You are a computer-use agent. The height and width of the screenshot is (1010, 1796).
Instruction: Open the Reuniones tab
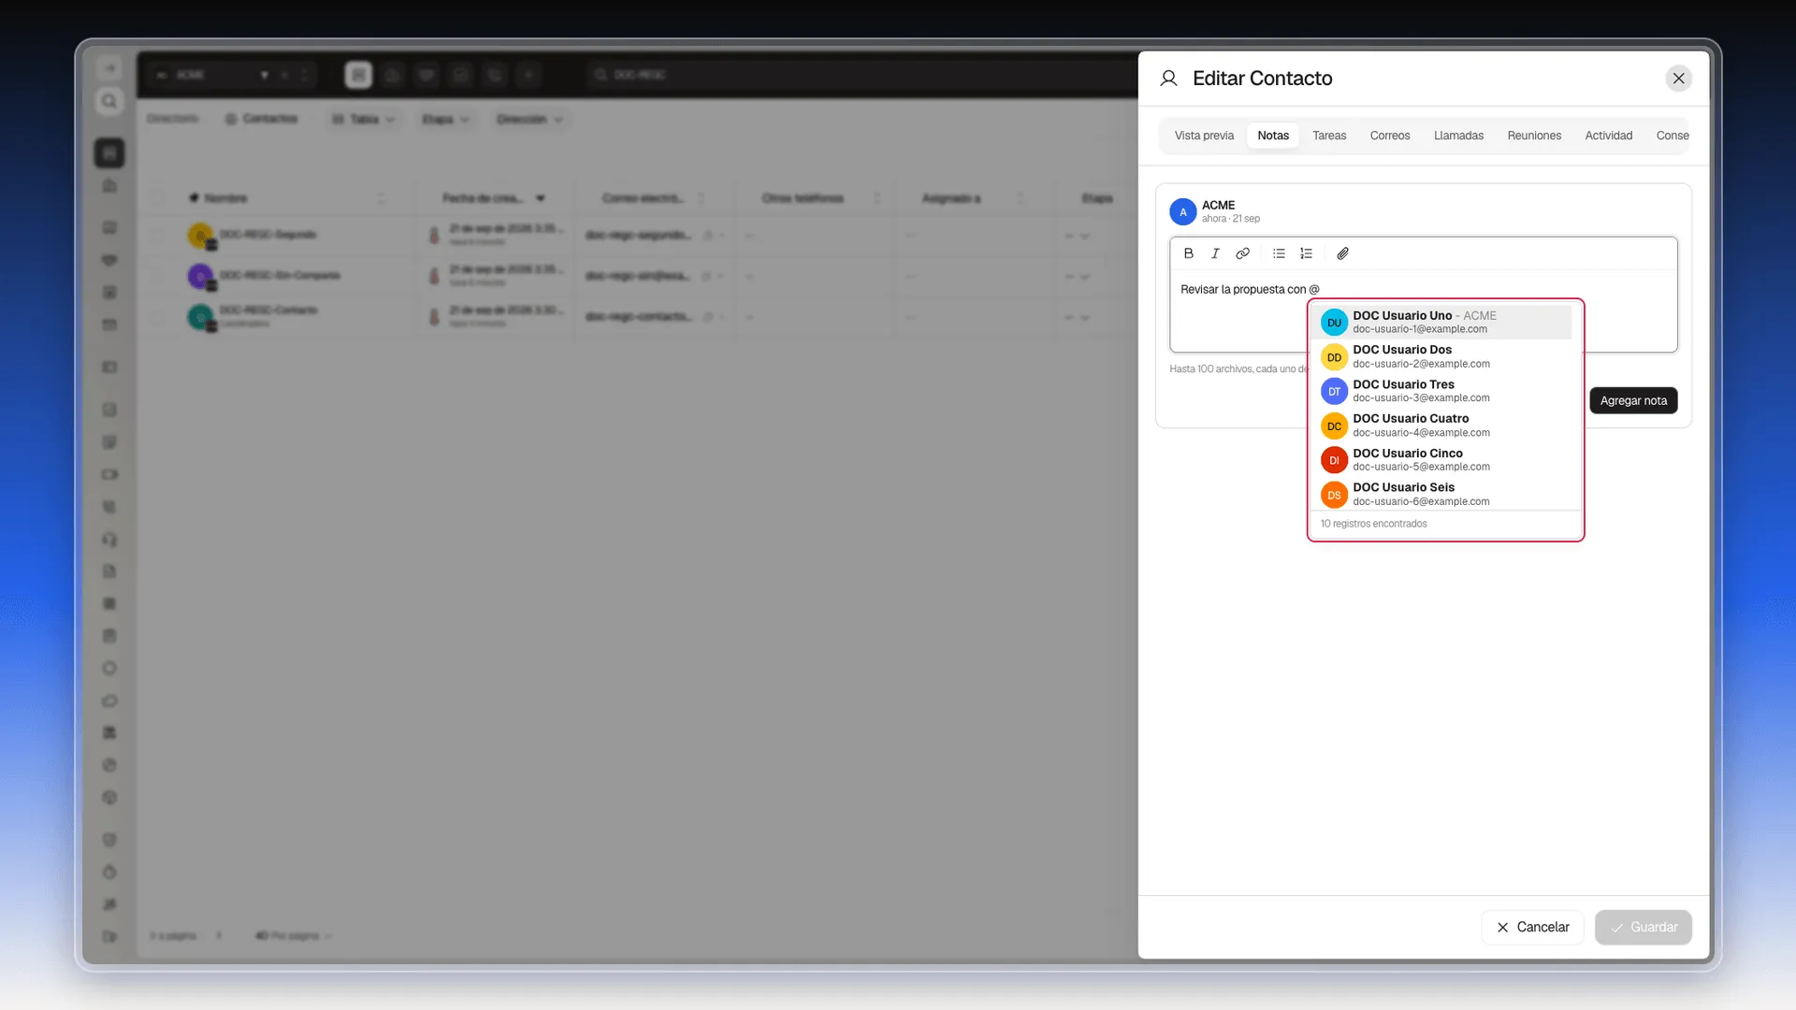(1534, 136)
